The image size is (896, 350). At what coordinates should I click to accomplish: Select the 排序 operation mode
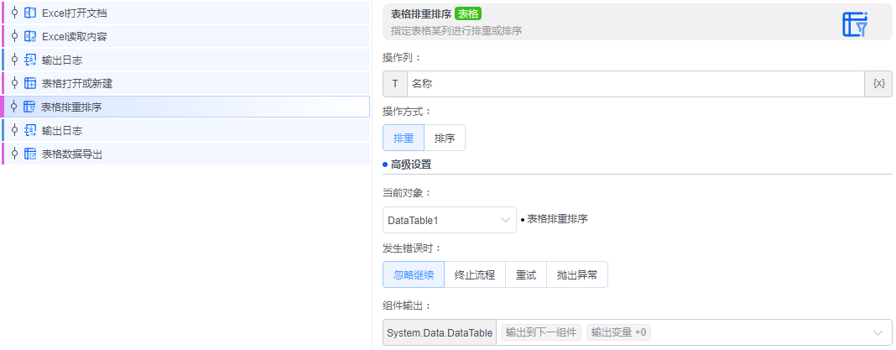pos(445,138)
